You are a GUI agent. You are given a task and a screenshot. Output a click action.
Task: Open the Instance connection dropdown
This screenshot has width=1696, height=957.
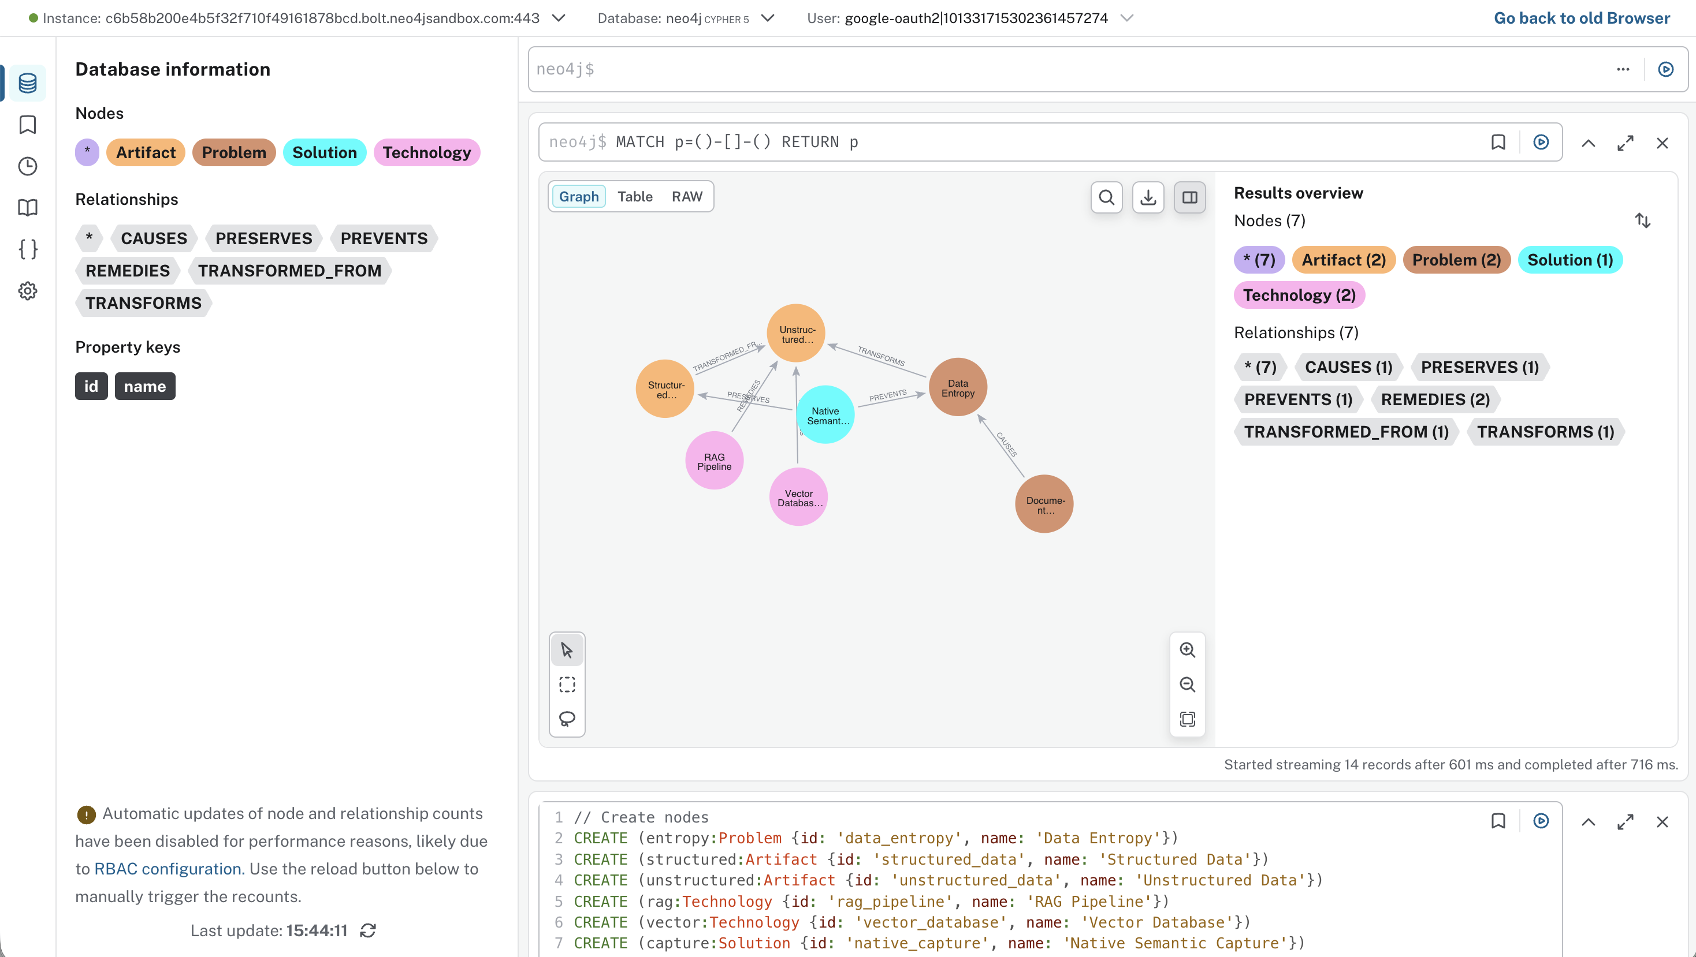click(x=559, y=18)
